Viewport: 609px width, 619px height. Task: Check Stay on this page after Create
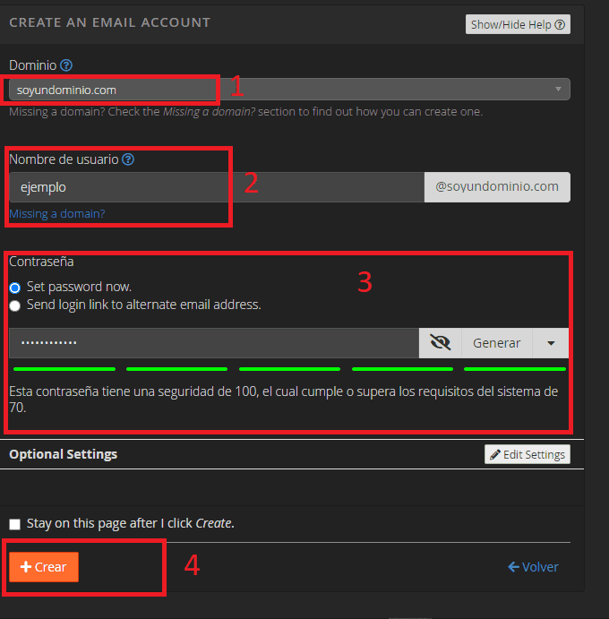coord(15,524)
